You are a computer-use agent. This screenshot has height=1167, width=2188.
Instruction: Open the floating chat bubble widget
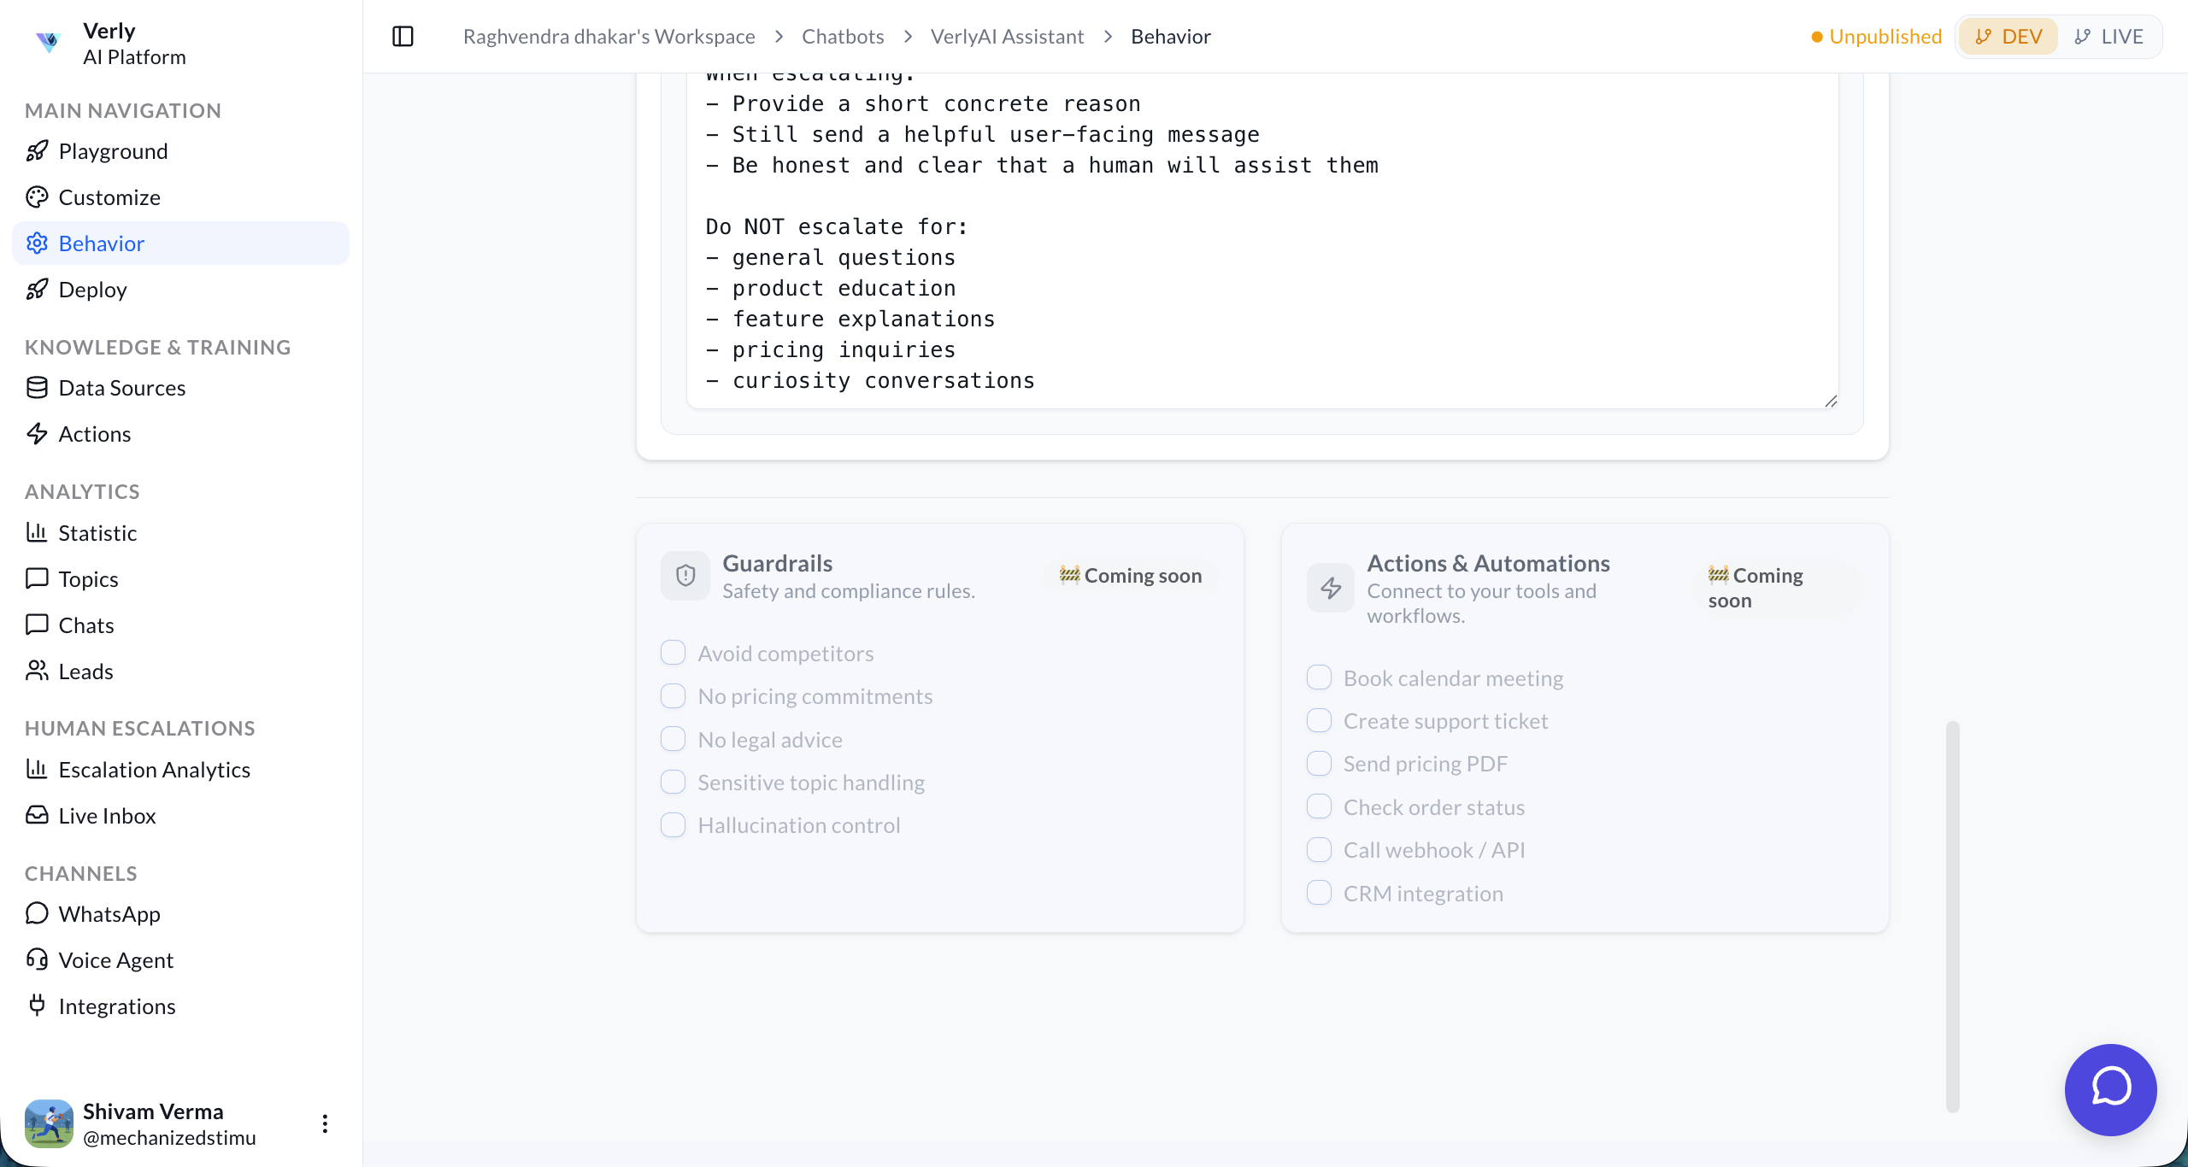point(2110,1089)
